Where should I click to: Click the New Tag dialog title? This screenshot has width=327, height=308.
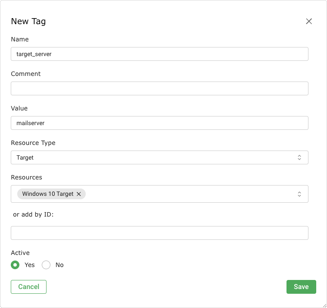point(28,21)
